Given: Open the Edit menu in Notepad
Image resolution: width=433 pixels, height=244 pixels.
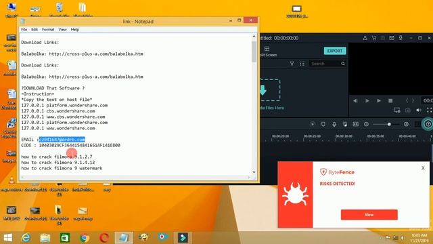Looking at the screenshot, I should pyautogui.click(x=35, y=29).
